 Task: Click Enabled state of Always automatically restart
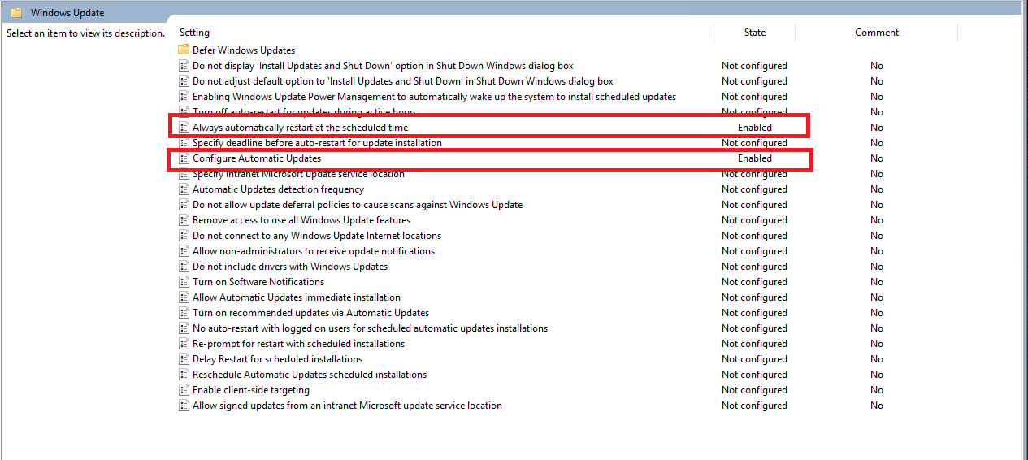coord(755,128)
